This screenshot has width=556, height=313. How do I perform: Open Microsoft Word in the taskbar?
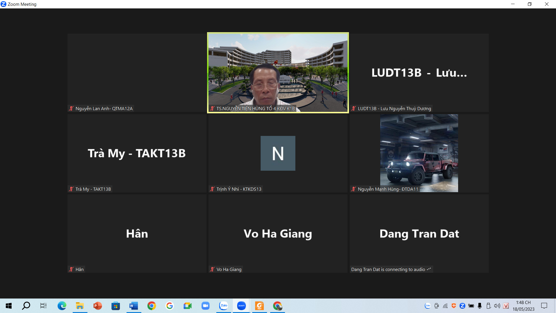133,306
